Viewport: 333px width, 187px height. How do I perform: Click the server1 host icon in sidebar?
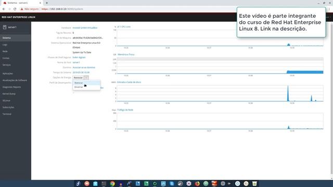click(x=5, y=27)
